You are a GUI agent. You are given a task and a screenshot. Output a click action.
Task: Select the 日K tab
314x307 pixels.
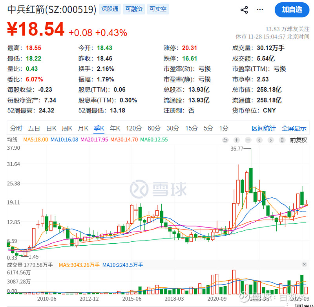click(x=51, y=128)
